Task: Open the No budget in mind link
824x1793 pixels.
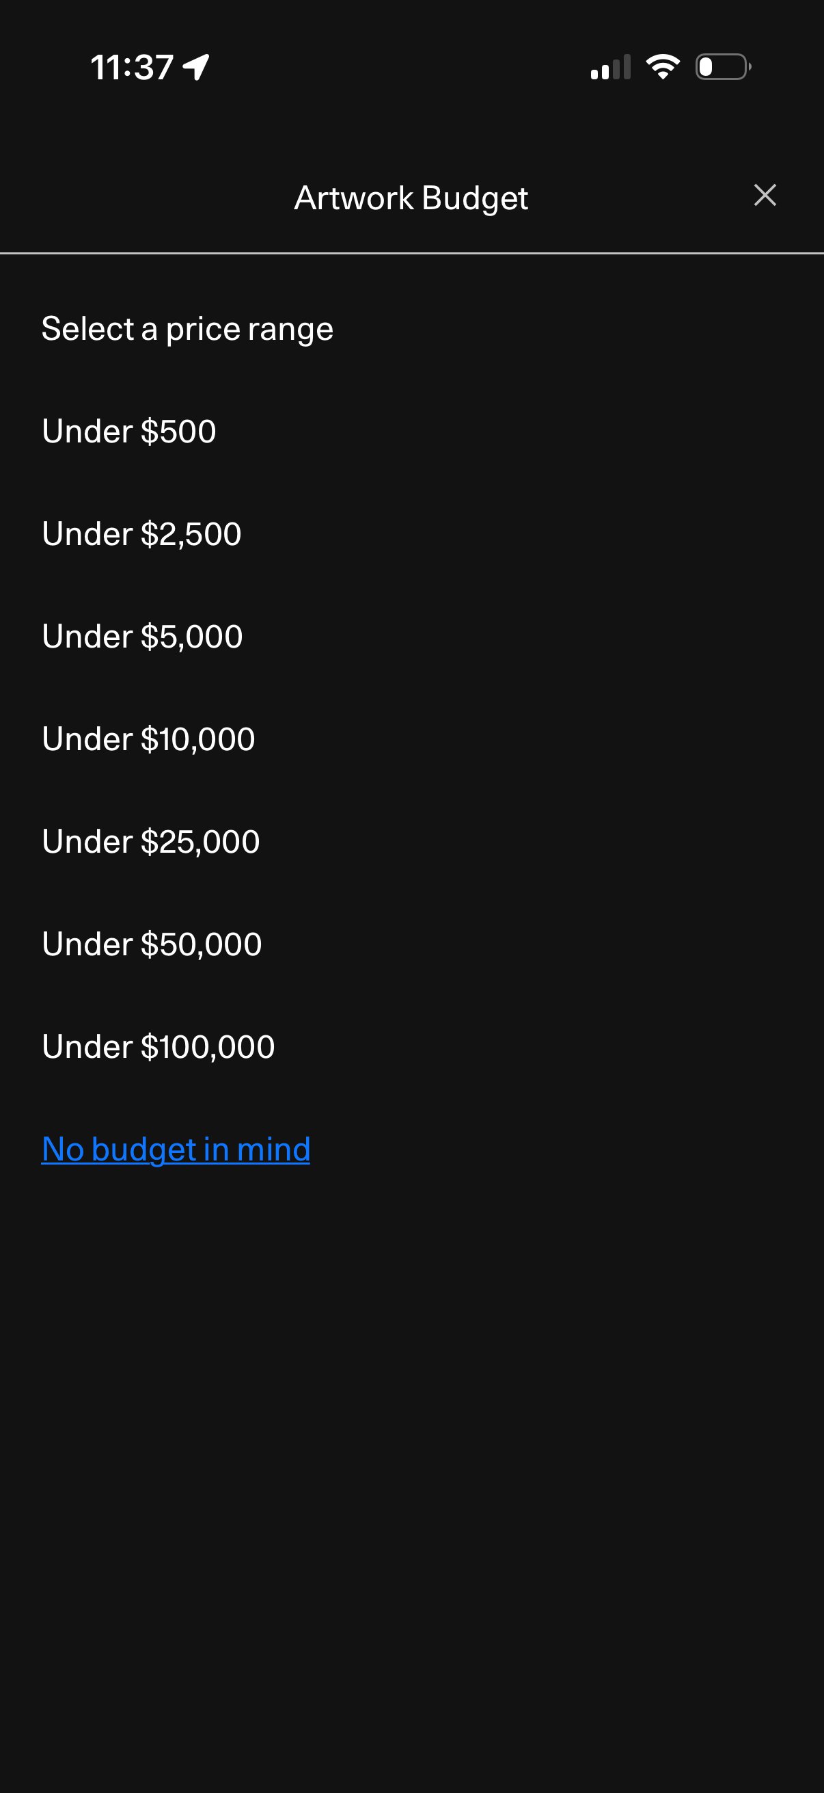Action: click(x=176, y=1149)
